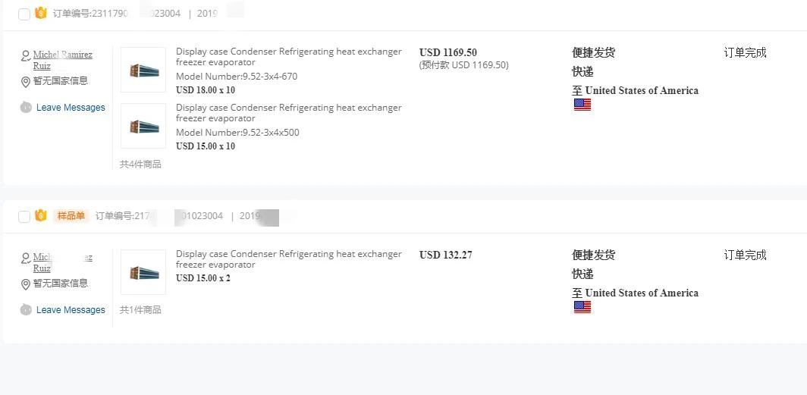
Task: Click the gold shield icon beside the 样品单 tag
Action: point(41,216)
